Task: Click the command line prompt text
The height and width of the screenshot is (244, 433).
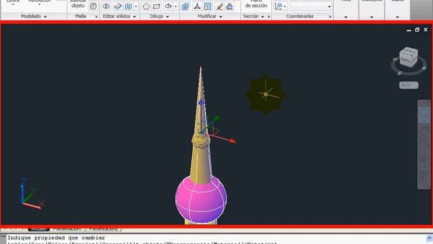Action: (x=56, y=238)
